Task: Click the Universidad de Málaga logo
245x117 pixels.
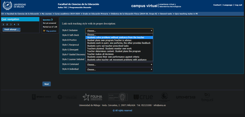Action: [14, 5]
